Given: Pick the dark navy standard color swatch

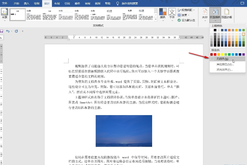Looking at the screenshot, I should pos(240,55).
